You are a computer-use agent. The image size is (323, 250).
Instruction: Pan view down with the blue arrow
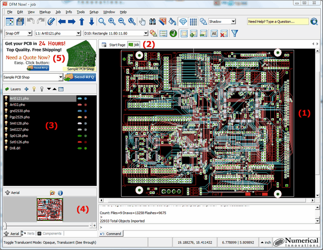91,21
